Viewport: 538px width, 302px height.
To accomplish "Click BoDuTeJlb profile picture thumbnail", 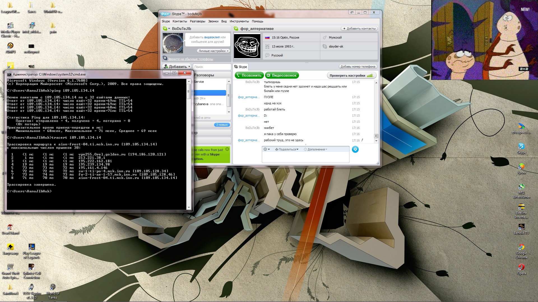I will 173,43.
